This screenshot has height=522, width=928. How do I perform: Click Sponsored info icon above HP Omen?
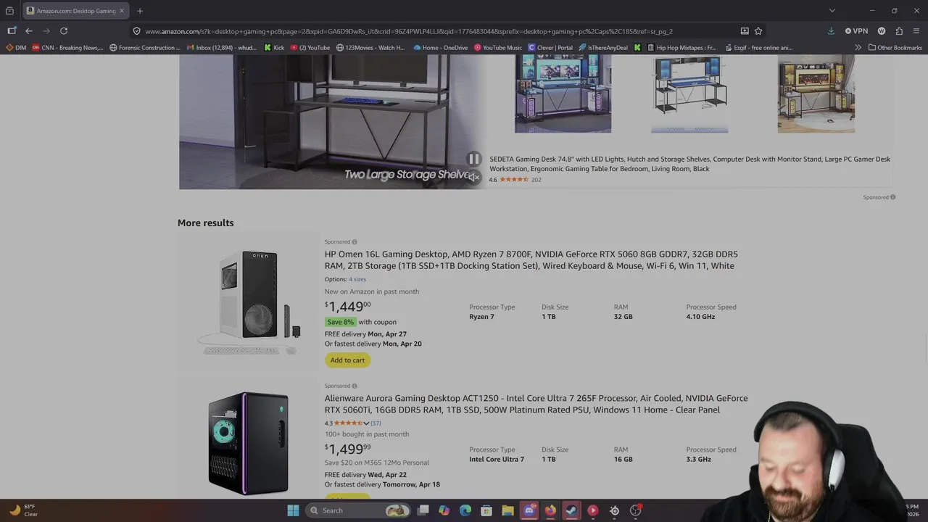tap(354, 242)
